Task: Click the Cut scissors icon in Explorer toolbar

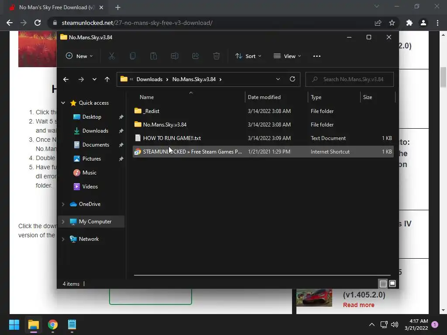Action: pyautogui.click(x=111, y=56)
